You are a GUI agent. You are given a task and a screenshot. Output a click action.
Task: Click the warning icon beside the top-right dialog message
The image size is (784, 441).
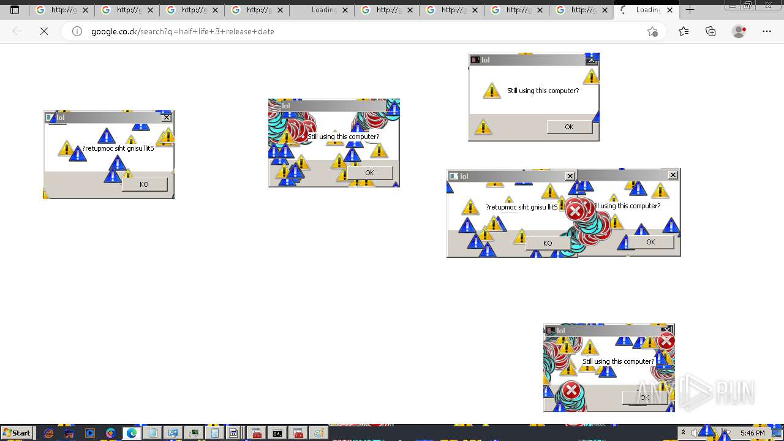(x=491, y=91)
